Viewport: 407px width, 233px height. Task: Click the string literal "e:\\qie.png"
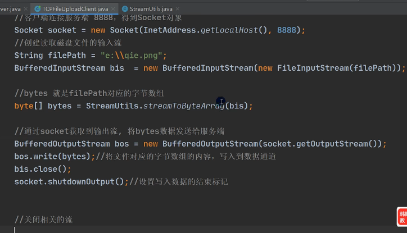click(x=132, y=56)
